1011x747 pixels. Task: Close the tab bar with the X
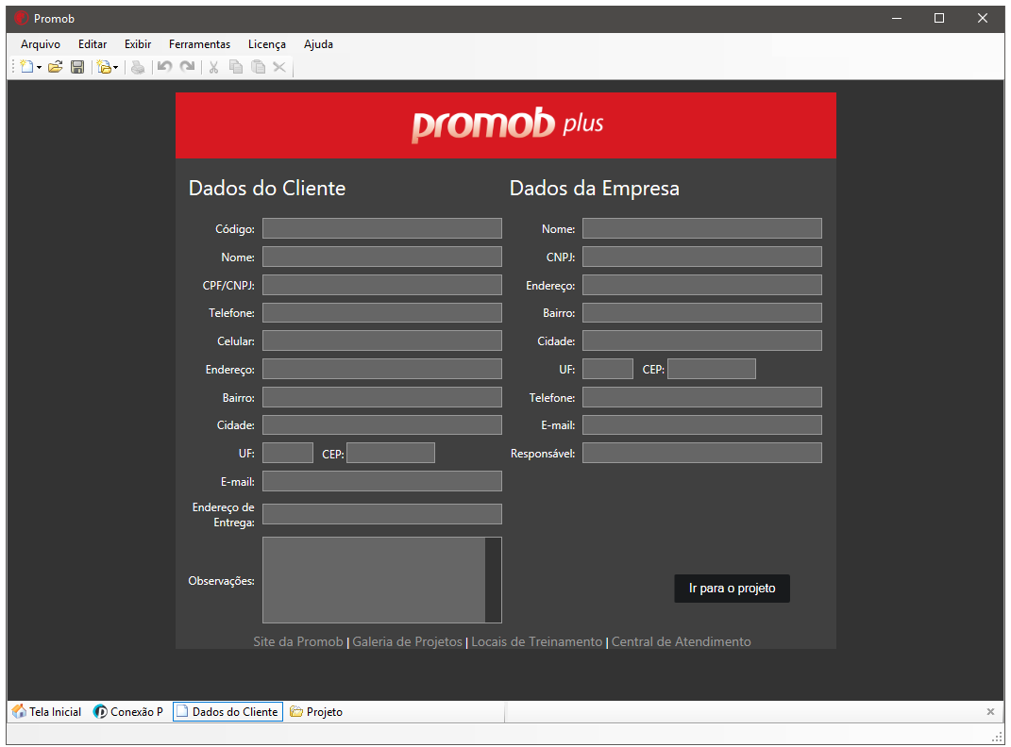[990, 711]
